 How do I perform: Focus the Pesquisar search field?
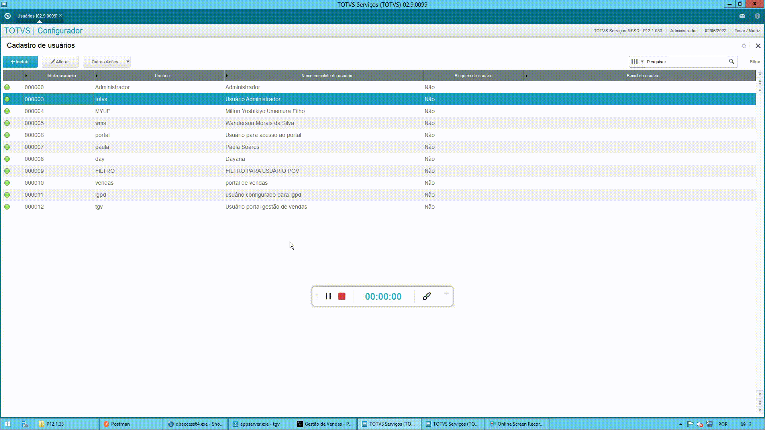[686, 62]
